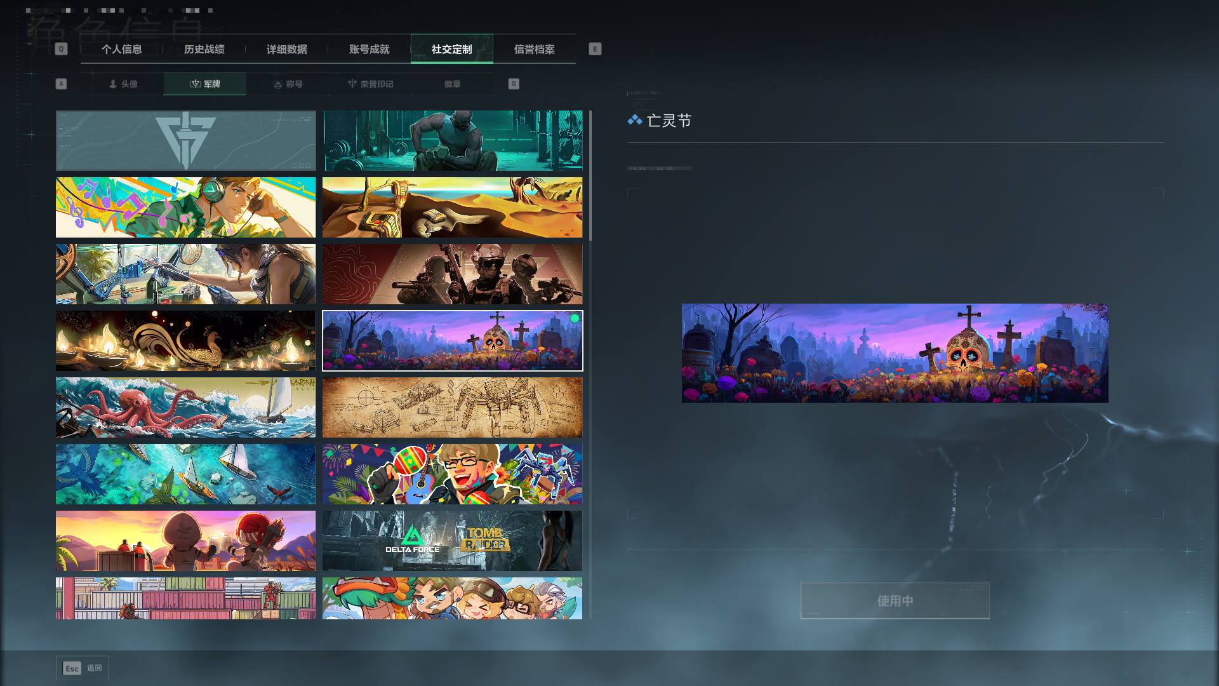Select the woman with compound bow dog tag
The height and width of the screenshot is (686, 1219).
coord(185,274)
